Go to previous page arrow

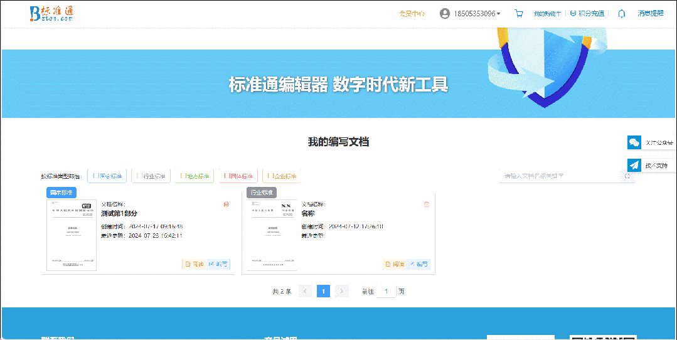click(306, 291)
